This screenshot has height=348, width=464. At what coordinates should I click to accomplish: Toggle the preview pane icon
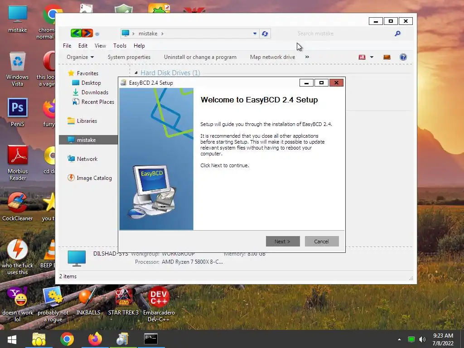click(387, 57)
